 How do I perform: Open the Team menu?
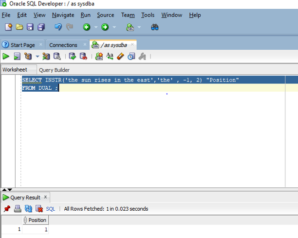click(128, 15)
